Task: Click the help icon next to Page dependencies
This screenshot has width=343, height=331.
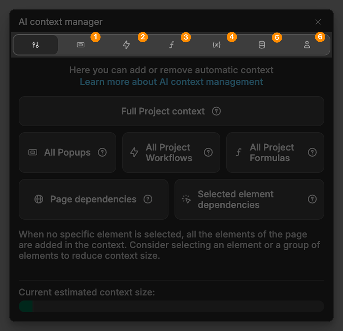Action: click(x=148, y=199)
